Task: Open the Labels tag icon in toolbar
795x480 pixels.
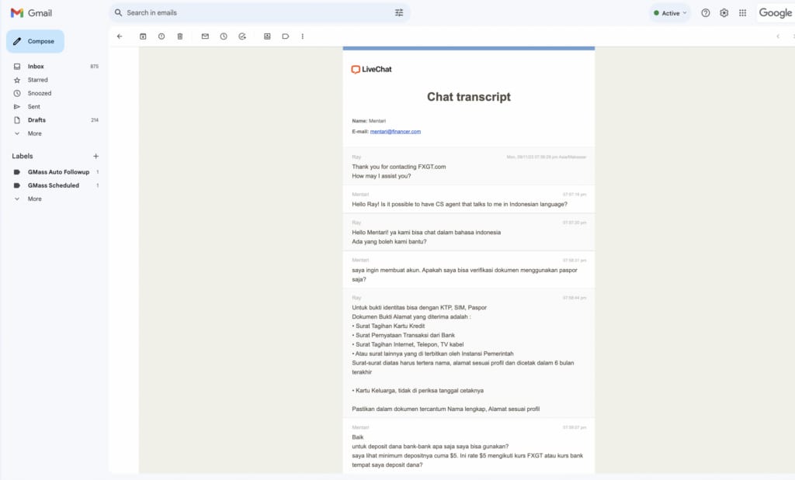Action: click(x=286, y=36)
